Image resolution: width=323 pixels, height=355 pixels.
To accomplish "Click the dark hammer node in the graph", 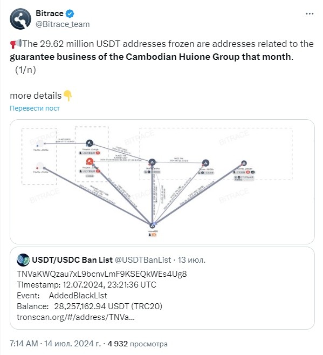I will coord(90,144).
